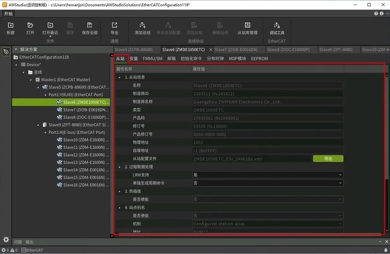The width and height of the screenshot is (390, 254).
Task: Click the help question mark icon
Action: [x=376, y=14]
